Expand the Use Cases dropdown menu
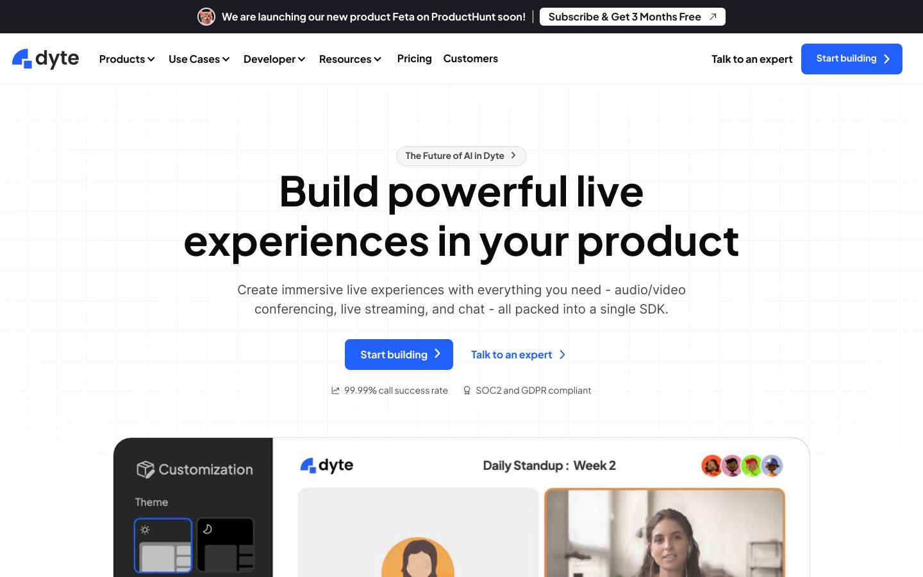 pyautogui.click(x=199, y=59)
